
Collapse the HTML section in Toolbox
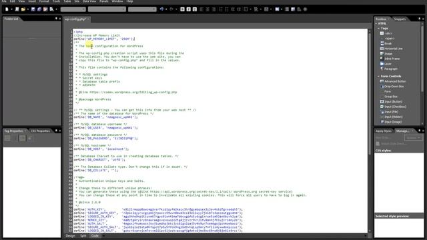(x=376, y=24)
